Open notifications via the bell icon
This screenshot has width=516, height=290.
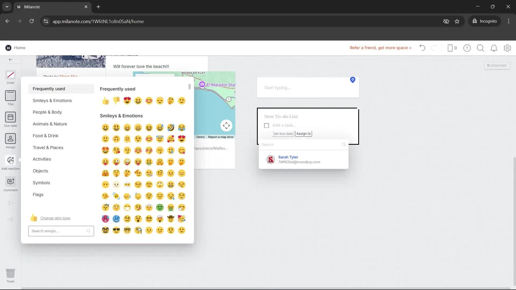[494, 48]
